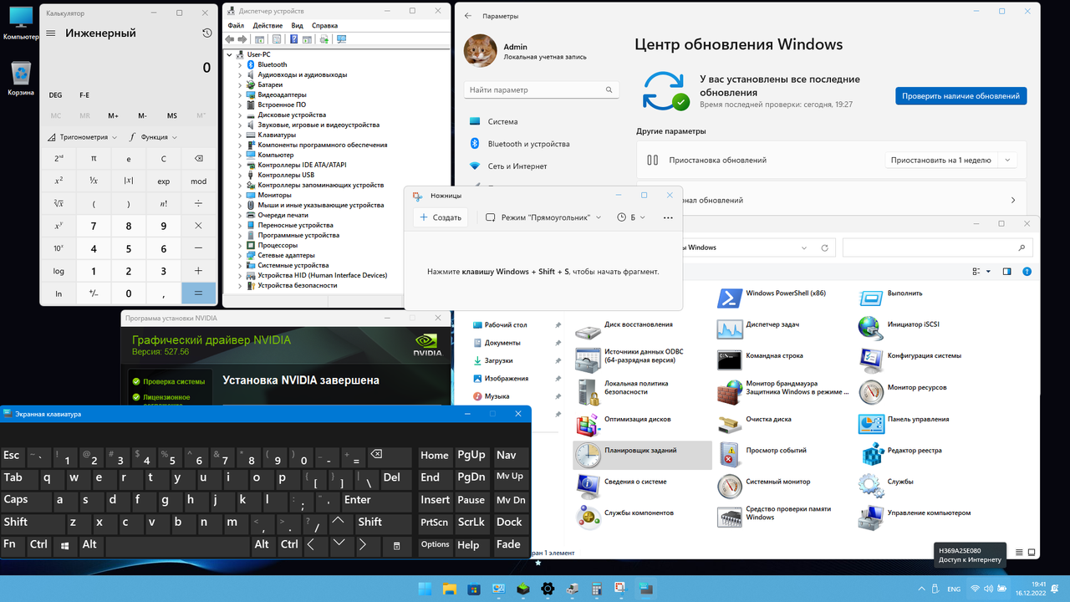Open the Computer desktop icon
The image size is (1070, 602).
pyautogui.click(x=21, y=23)
